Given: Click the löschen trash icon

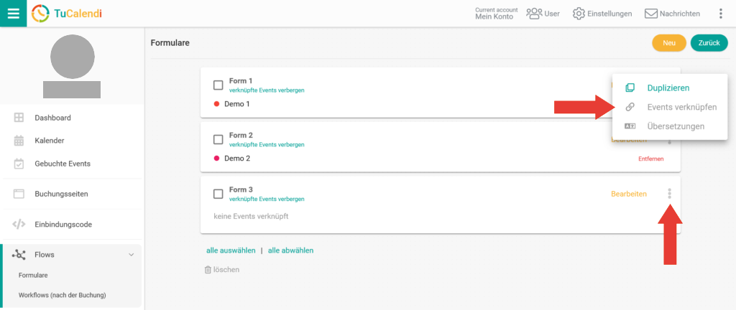Looking at the screenshot, I should [x=208, y=270].
